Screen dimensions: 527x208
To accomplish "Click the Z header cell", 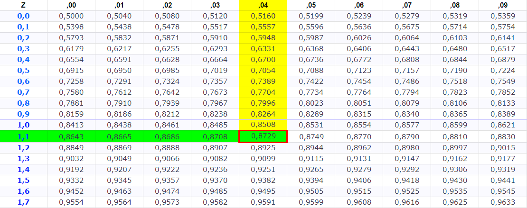I will [23, 6].
